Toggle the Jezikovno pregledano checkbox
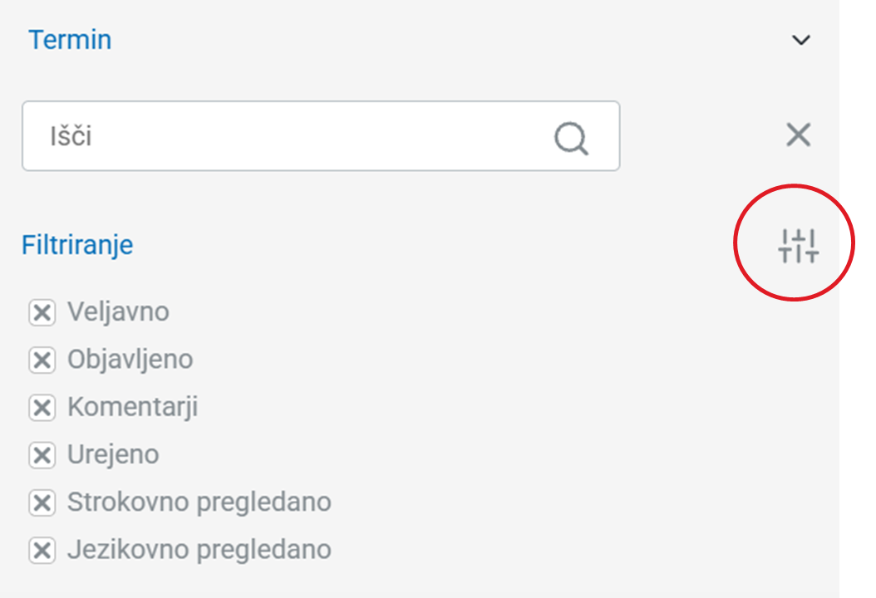Screen dimensions: 876x598 [x=42, y=550]
